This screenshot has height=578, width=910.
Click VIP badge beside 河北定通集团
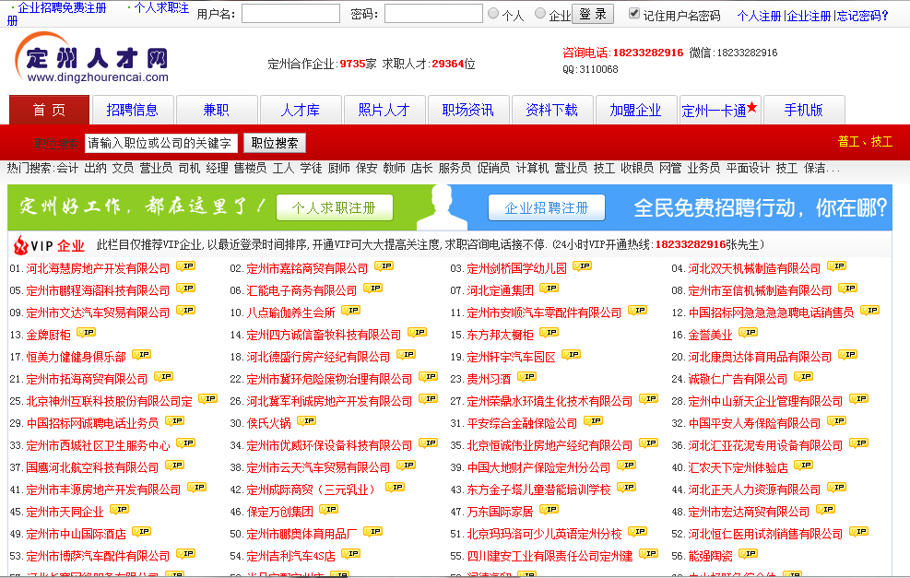pos(549,289)
